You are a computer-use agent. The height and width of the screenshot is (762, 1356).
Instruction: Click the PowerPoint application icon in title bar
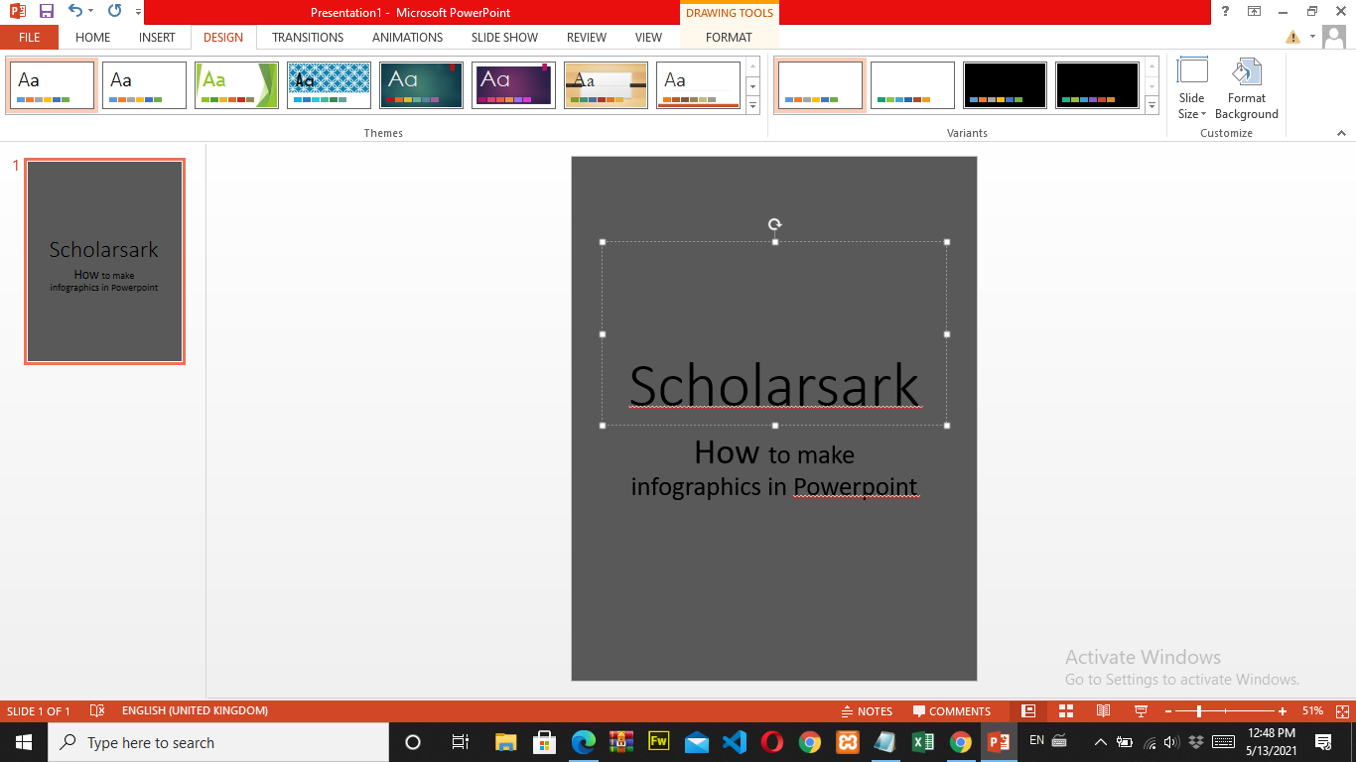(x=17, y=11)
